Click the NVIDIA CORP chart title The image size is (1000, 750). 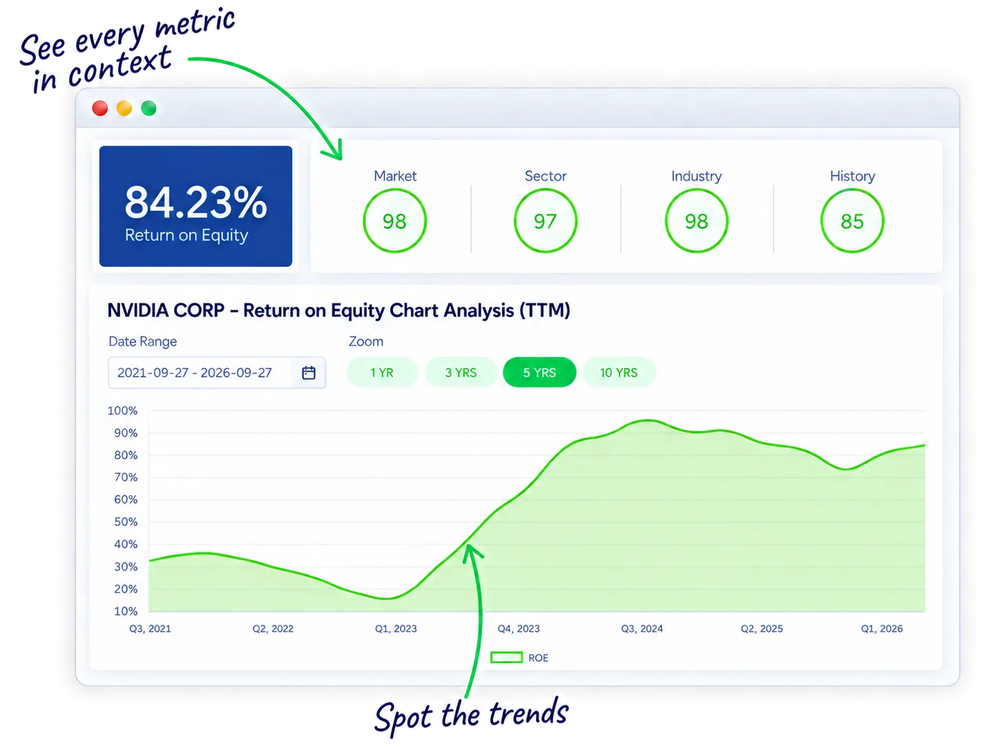tap(339, 311)
